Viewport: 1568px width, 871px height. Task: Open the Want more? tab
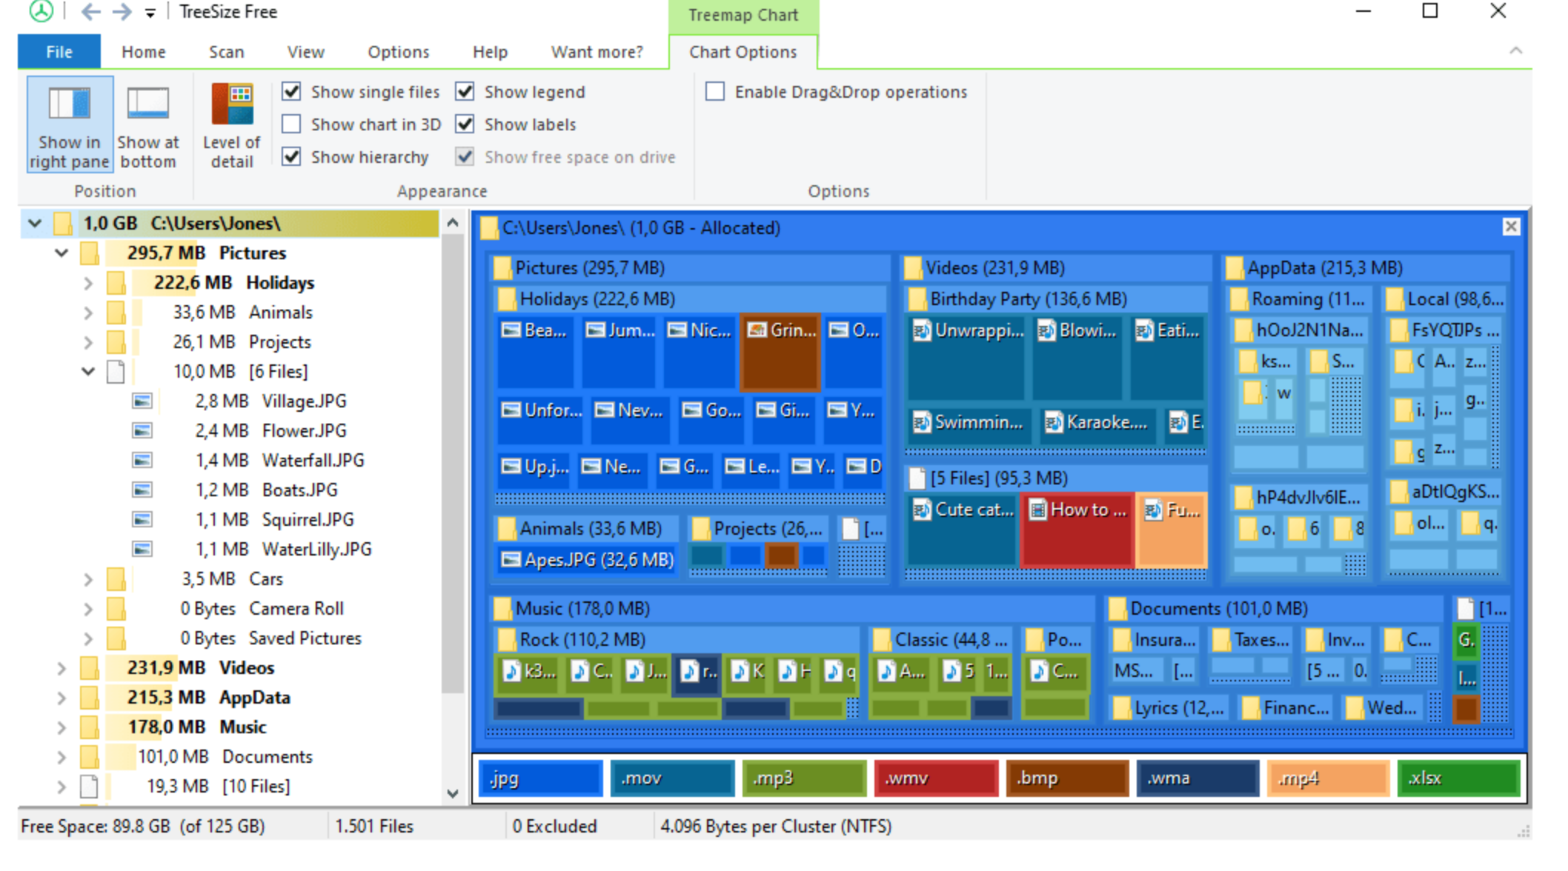coord(597,52)
